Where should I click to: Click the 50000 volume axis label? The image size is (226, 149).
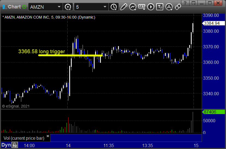(209, 121)
